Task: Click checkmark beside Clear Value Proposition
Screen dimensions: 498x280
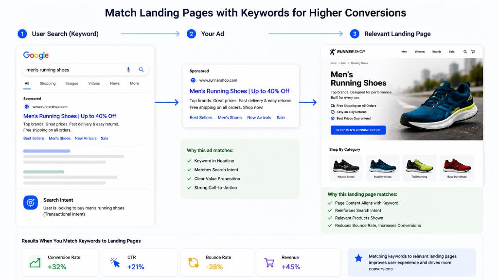Action: click(189, 179)
